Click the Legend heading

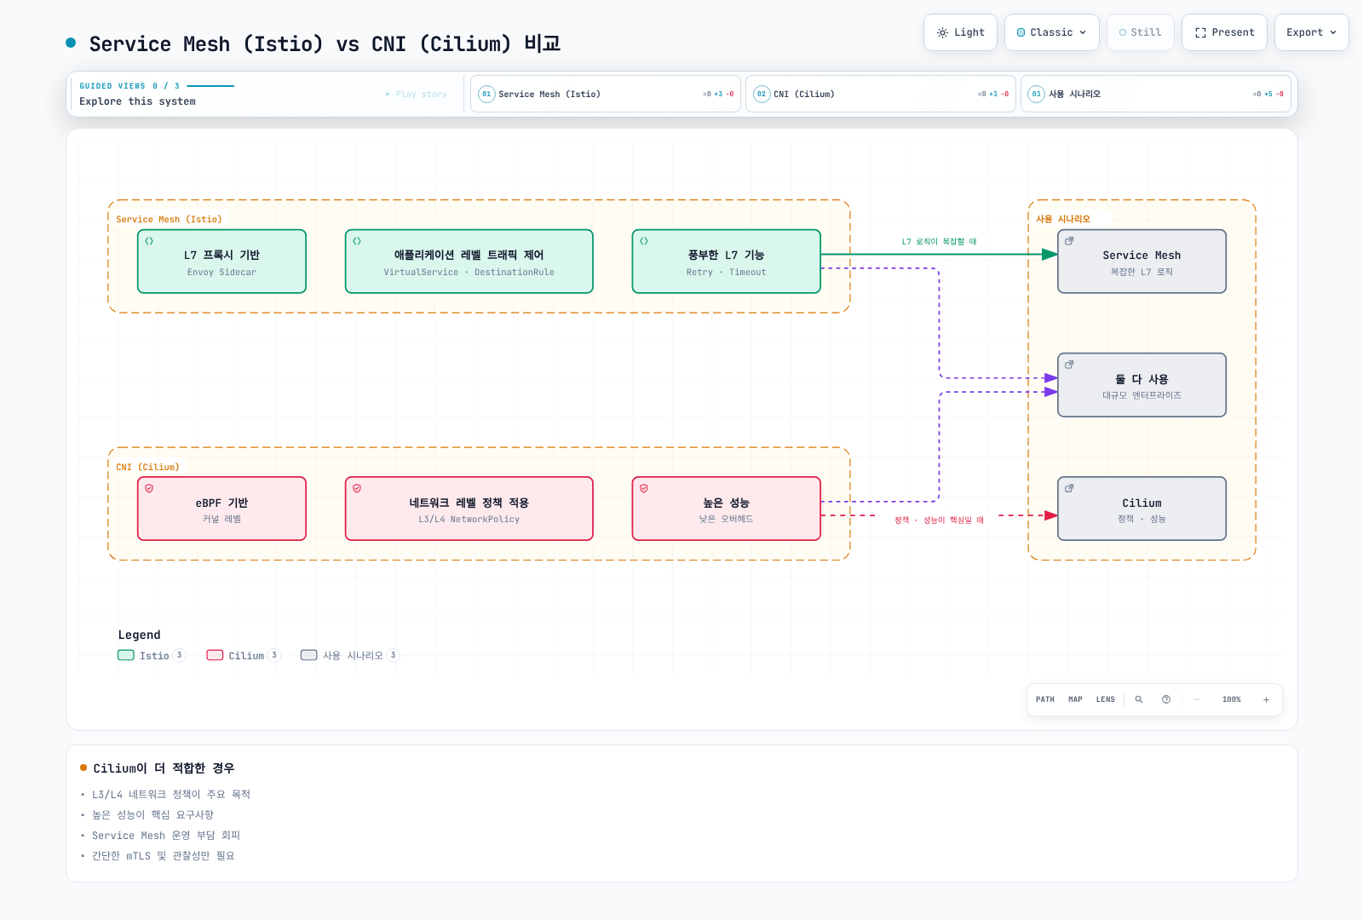139,635
